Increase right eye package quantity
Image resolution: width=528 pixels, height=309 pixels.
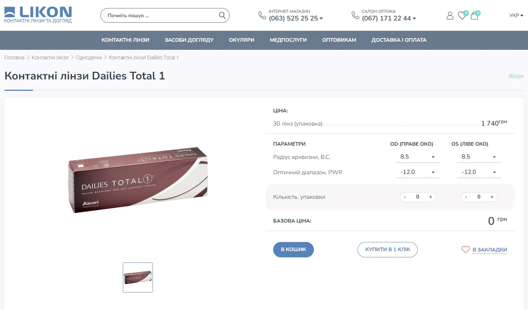[x=431, y=197]
